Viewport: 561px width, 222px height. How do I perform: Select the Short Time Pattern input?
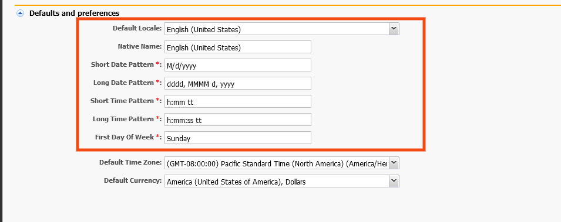[x=237, y=101]
